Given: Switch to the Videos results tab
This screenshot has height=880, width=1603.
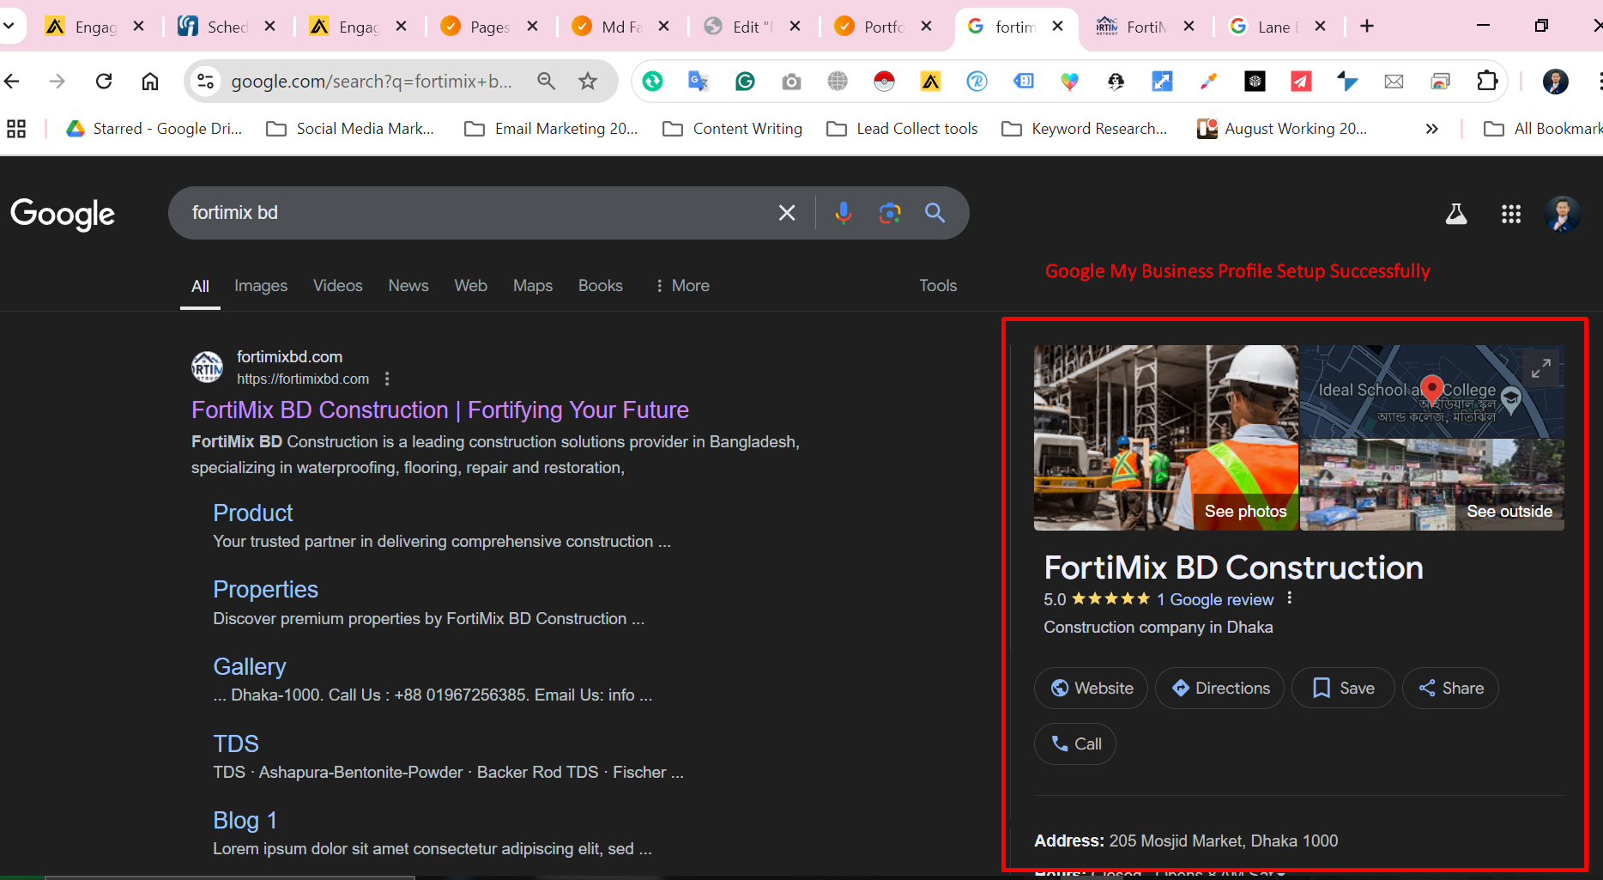Looking at the screenshot, I should [x=337, y=286].
